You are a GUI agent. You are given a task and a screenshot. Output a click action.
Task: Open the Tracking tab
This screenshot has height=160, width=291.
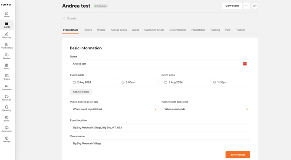215,30
